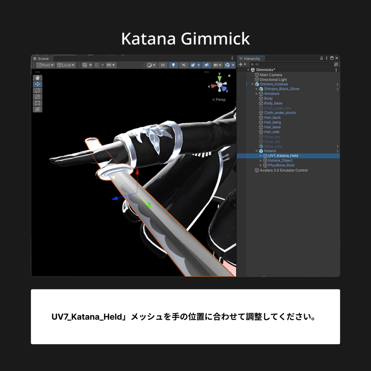Click the draw mode shading sphere icon
The image size is (371, 371).
(149, 65)
